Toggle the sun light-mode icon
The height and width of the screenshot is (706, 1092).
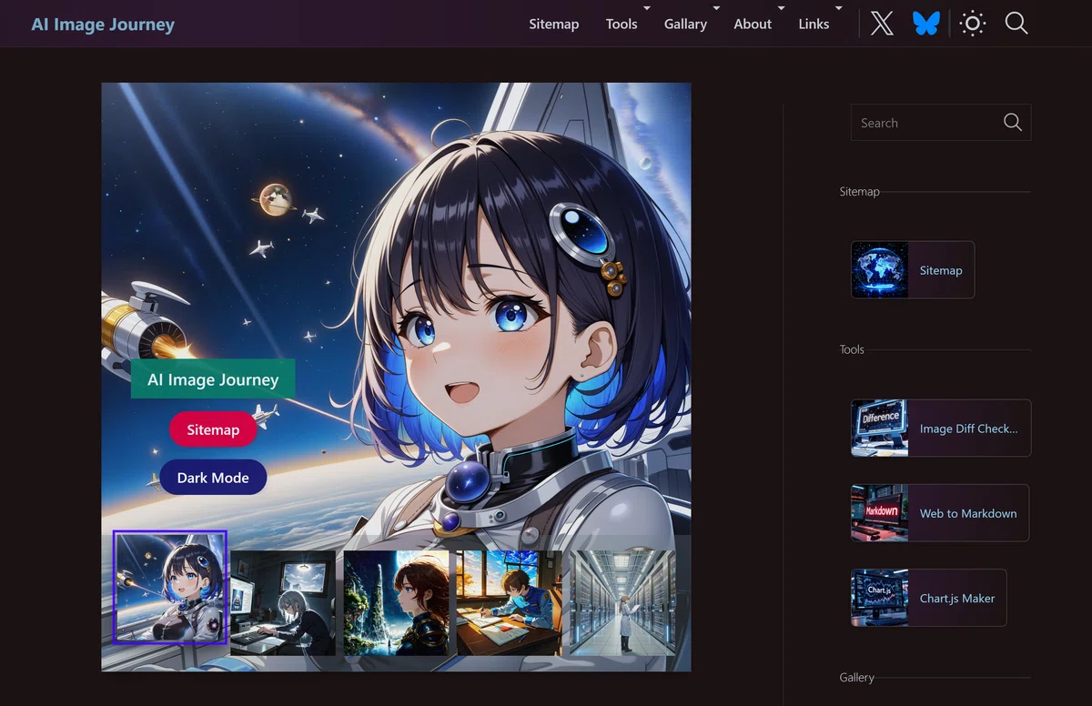click(x=973, y=24)
